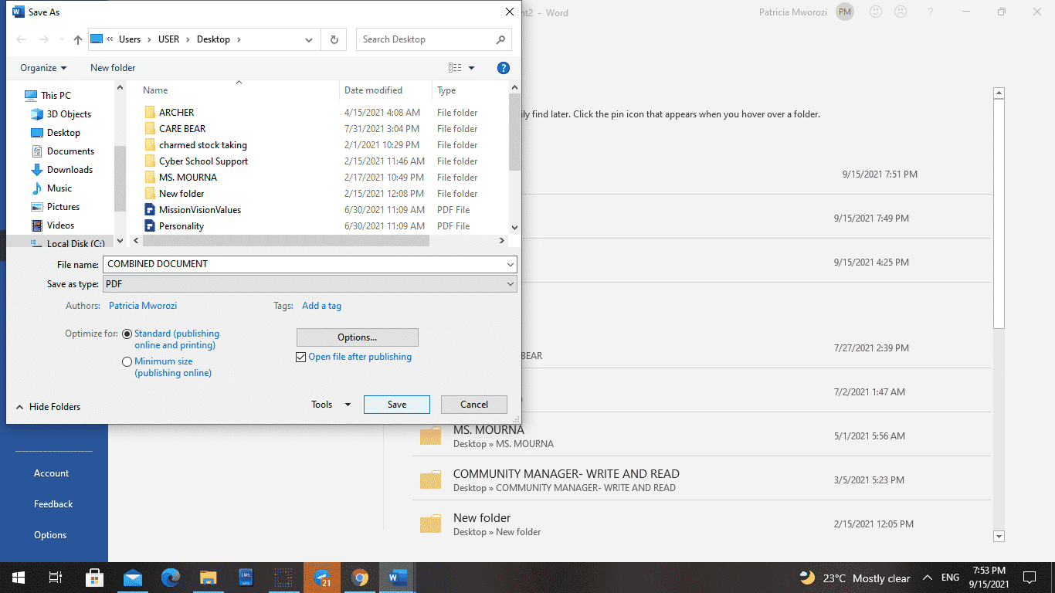
Task: Go to Options in the Word sidebar
Action: click(x=49, y=534)
